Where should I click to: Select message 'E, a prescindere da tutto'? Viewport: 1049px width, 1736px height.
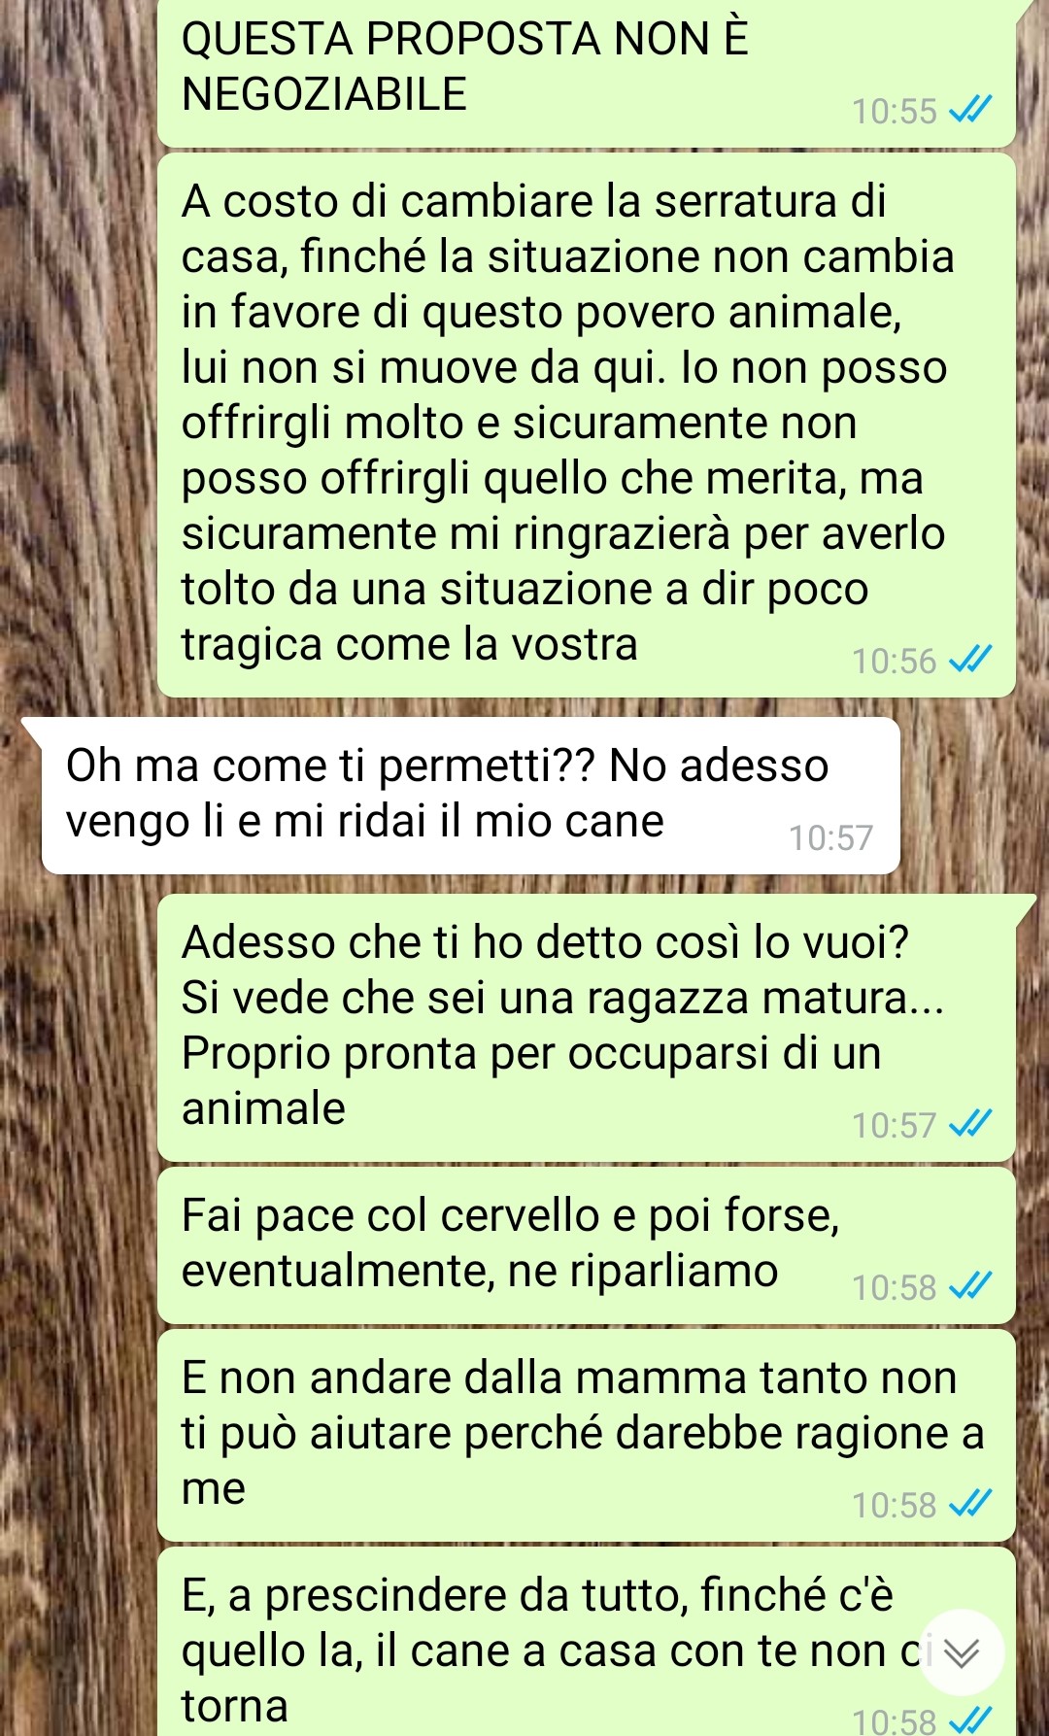pos(587,1642)
